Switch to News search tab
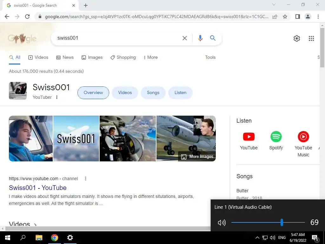The width and height of the screenshot is (325, 244). 65,58
